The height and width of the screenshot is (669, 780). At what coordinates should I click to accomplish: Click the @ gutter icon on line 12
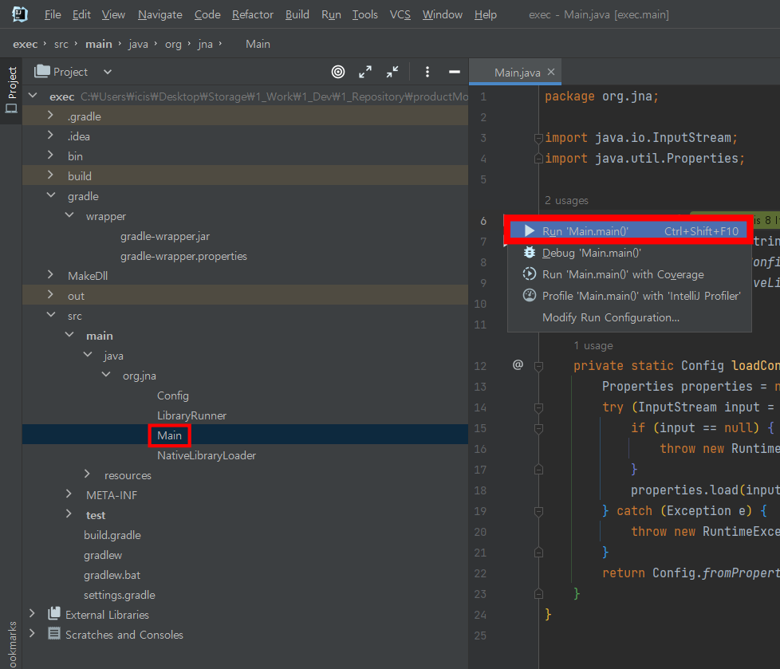point(518,364)
